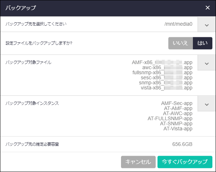Click the 今すぐバックアップ button
The height and width of the screenshot is (172, 216).
[x=185, y=162]
